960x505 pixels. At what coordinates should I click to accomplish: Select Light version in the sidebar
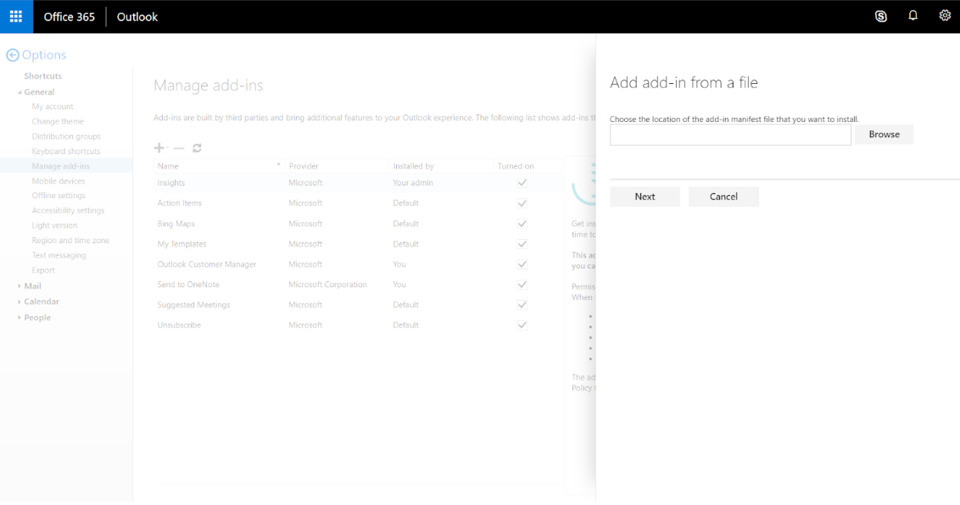tap(54, 225)
